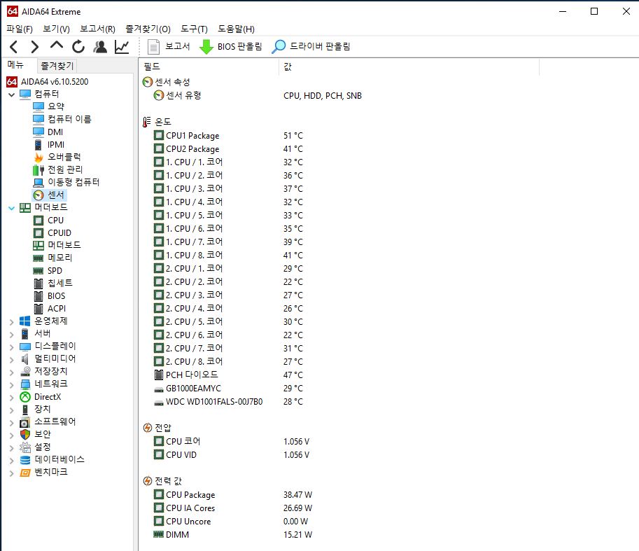
Task: Open the 이동형 컴퓨터 page
Action: coord(66,182)
